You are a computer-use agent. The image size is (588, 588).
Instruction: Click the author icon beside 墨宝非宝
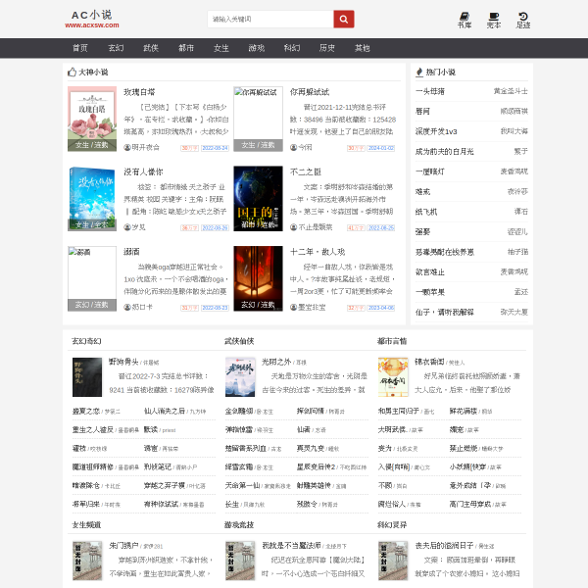[x=294, y=307]
